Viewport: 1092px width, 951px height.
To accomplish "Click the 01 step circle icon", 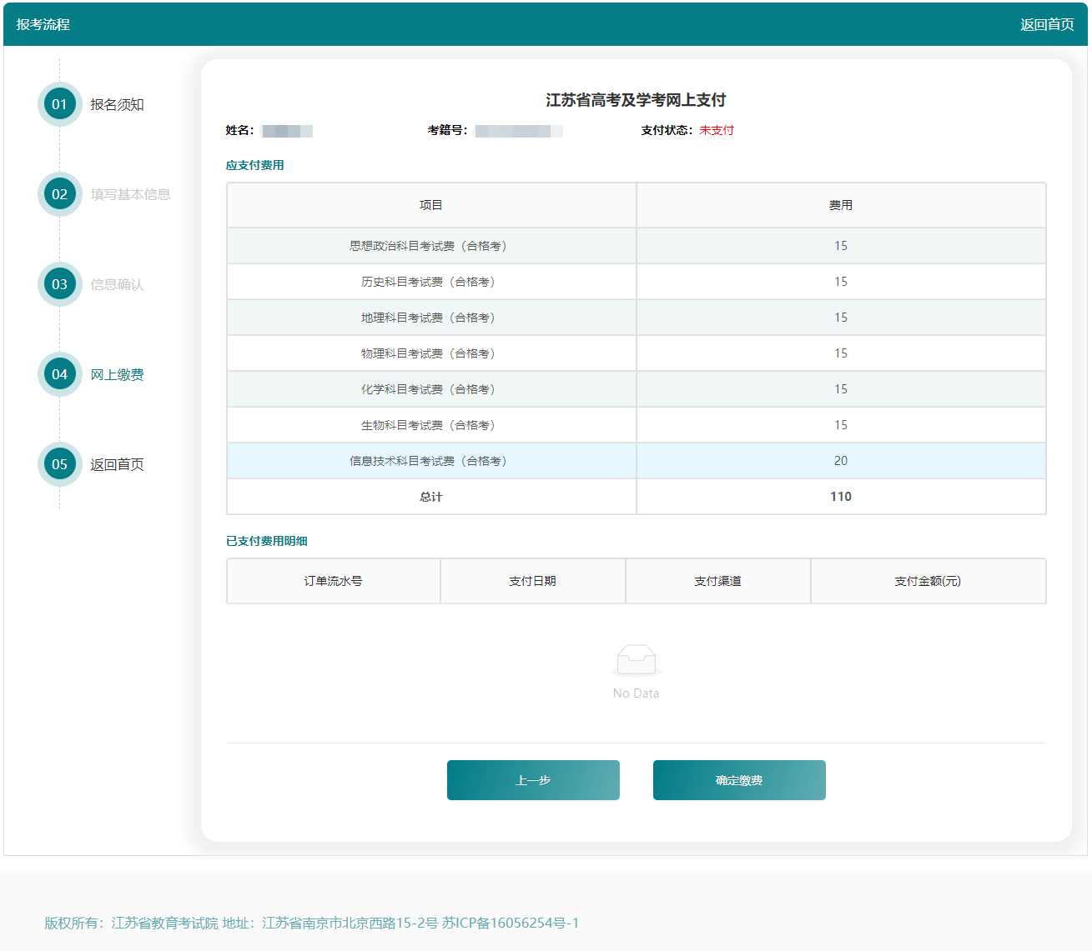I will (x=59, y=104).
